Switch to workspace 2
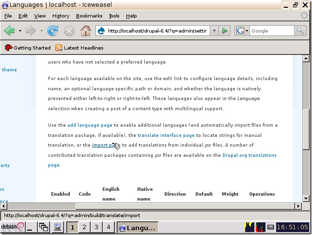312x235 pixels. click(84, 227)
